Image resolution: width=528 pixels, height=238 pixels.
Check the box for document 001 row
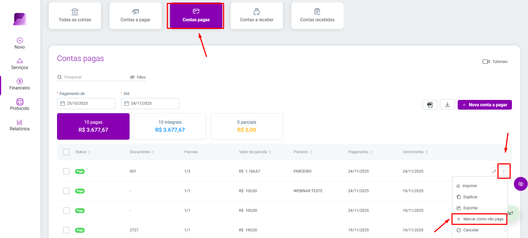tap(66, 171)
